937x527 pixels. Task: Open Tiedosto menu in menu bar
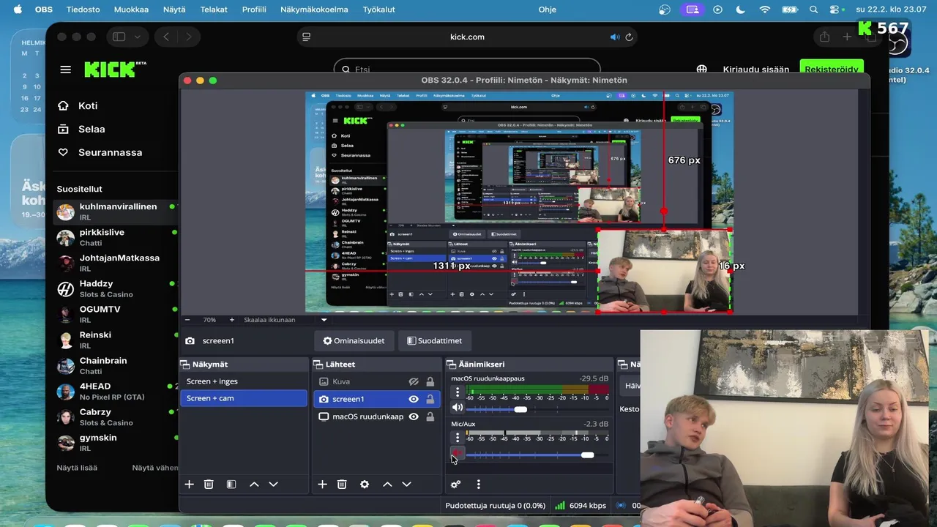point(83,10)
